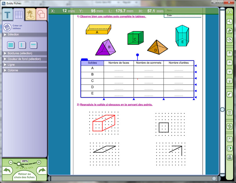This screenshot has width=236, height=183.
Task: Switch to the Text tool tab
Action: click(x=7, y=14)
